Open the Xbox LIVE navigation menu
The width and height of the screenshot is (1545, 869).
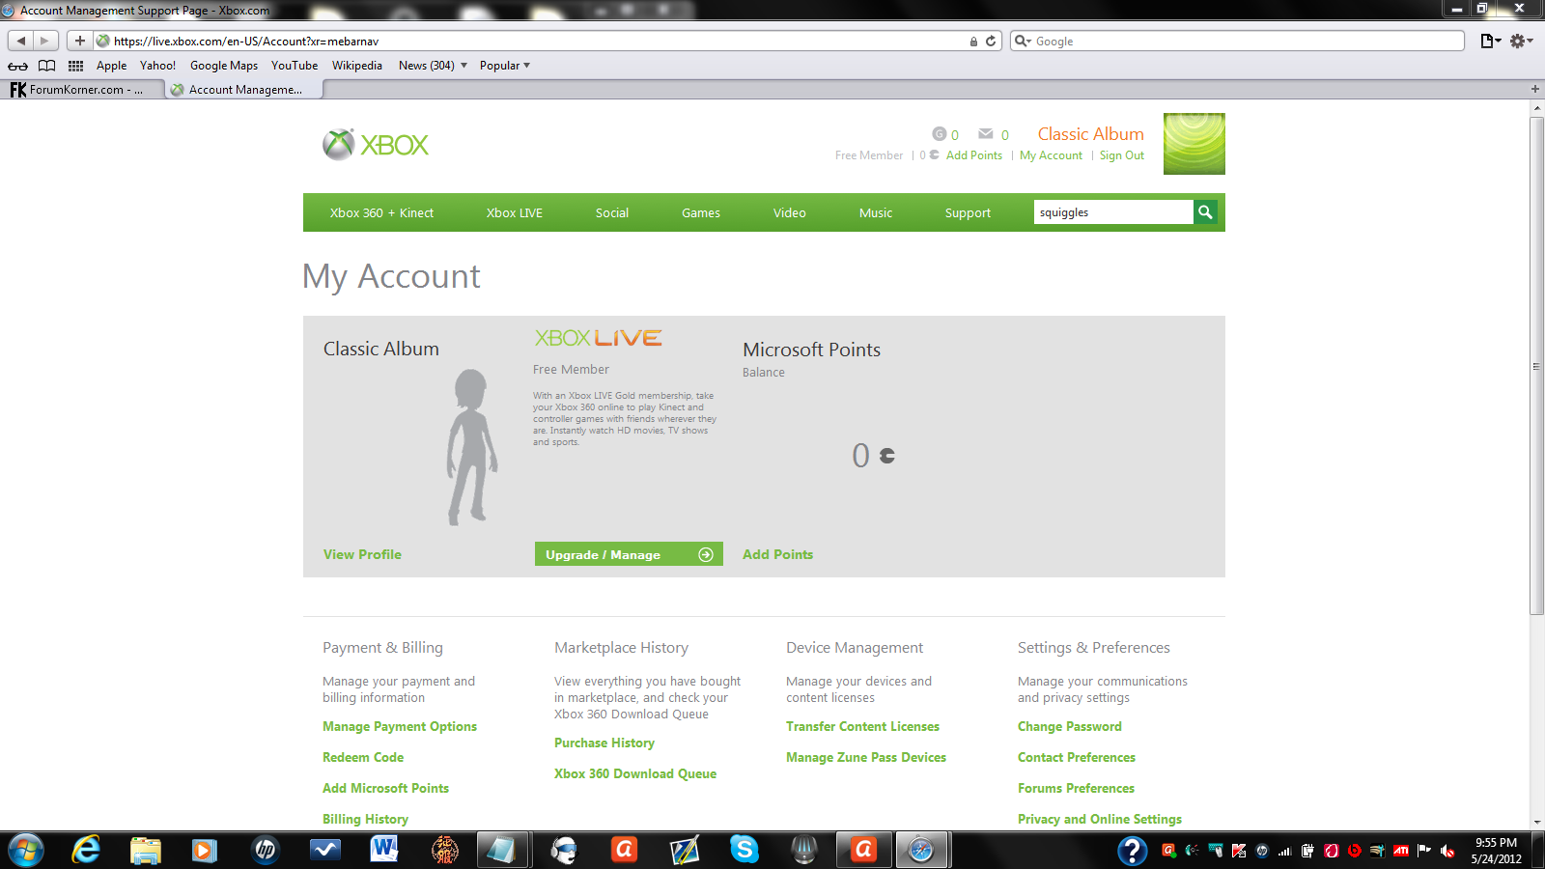pyautogui.click(x=515, y=213)
